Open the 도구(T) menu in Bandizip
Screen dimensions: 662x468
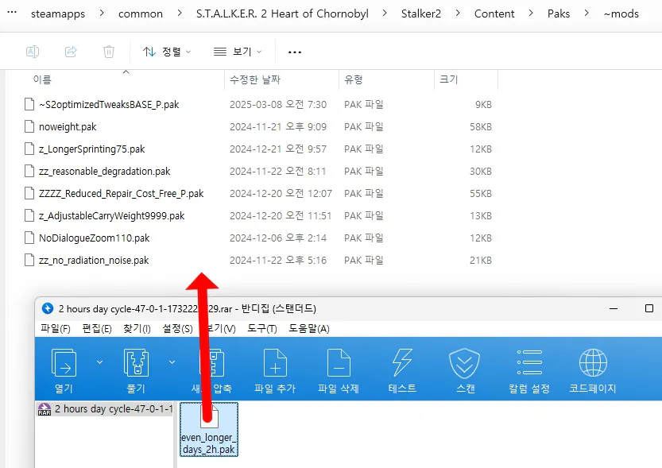261,328
